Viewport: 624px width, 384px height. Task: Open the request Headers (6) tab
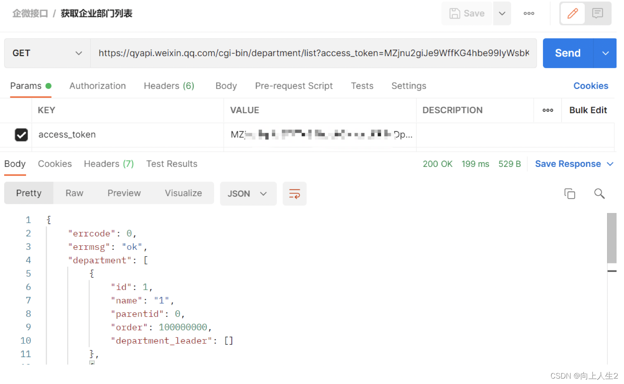click(169, 86)
